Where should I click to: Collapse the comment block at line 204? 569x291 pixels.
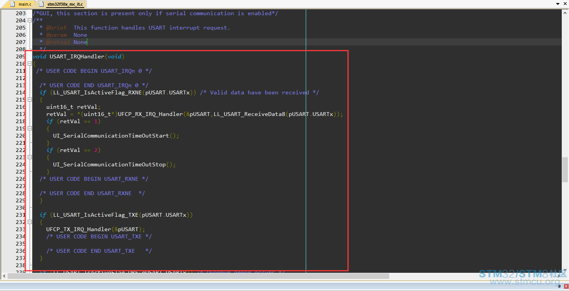pos(30,20)
